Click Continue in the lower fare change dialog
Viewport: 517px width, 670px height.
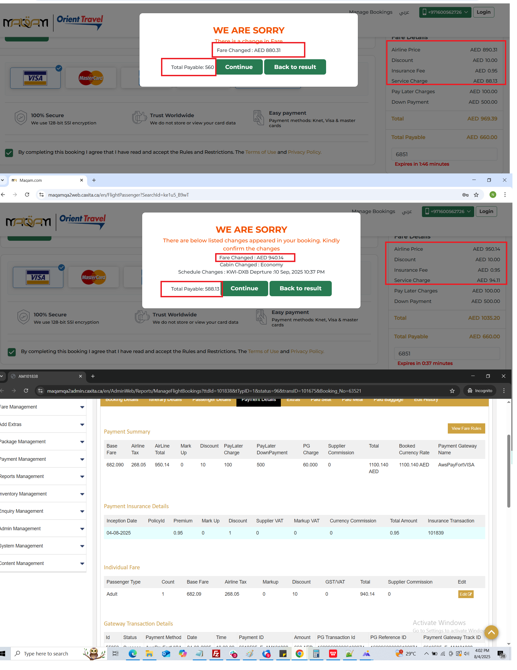click(x=244, y=288)
